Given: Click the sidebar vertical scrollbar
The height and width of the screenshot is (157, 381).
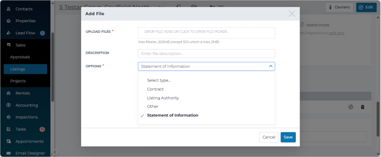Looking at the screenshot, I should [53, 67].
